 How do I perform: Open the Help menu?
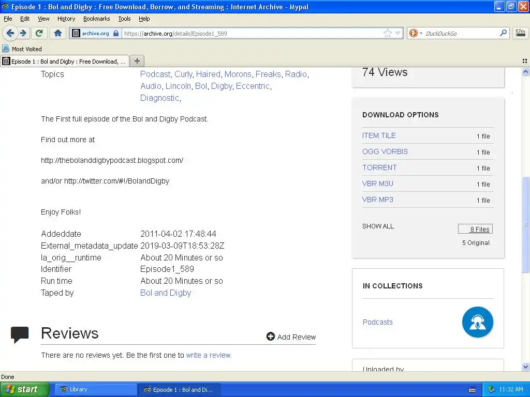coord(144,19)
